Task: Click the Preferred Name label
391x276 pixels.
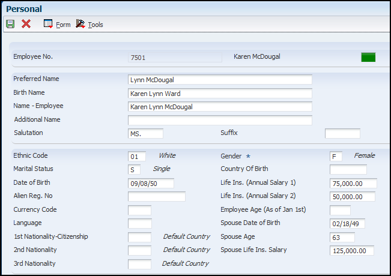Action: (36, 79)
